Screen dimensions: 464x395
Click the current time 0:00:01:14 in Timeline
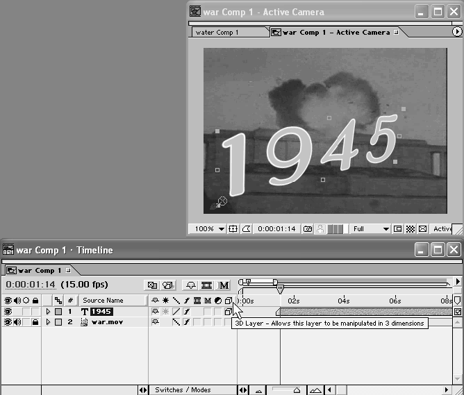click(x=31, y=285)
